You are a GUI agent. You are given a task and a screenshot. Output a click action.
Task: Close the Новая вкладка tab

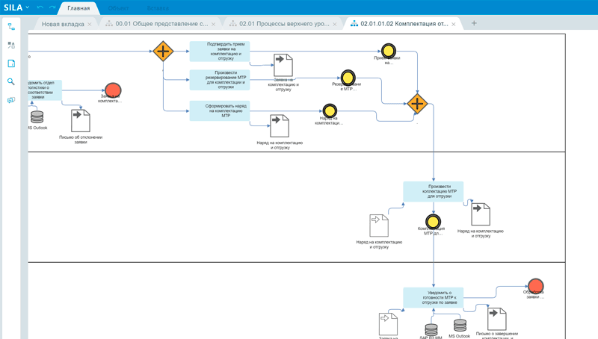pyautogui.click(x=90, y=25)
